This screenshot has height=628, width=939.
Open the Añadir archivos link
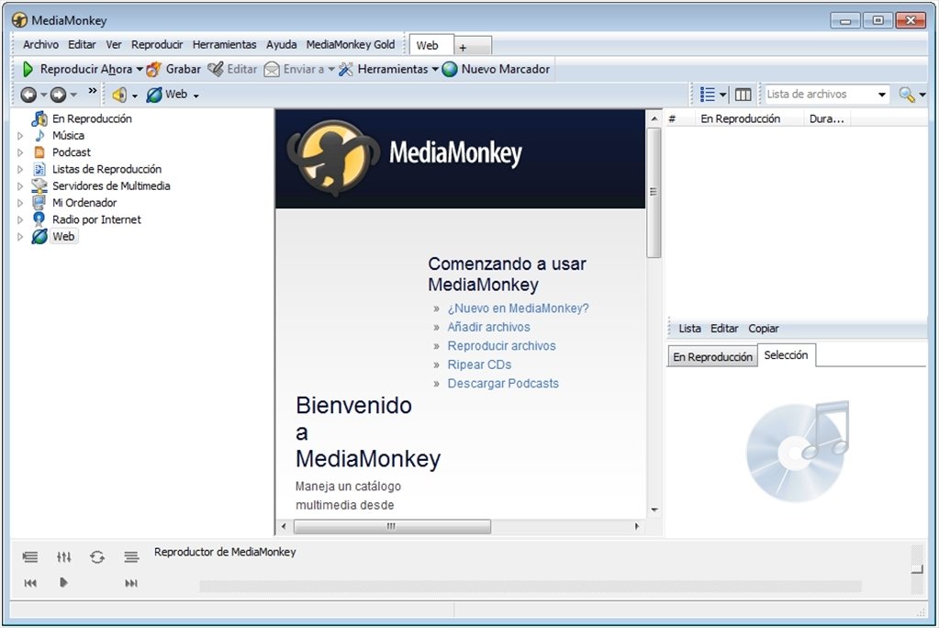pos(488,327)
